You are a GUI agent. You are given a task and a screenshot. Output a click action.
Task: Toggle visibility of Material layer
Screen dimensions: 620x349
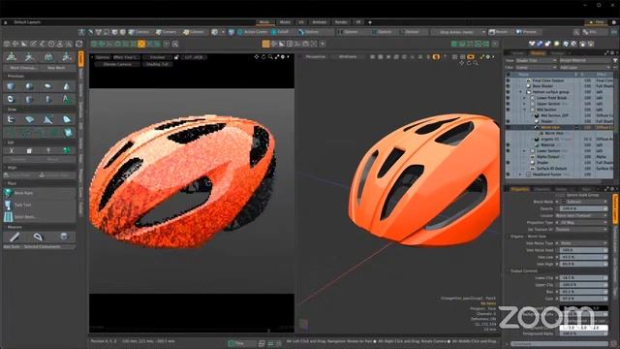508,144
